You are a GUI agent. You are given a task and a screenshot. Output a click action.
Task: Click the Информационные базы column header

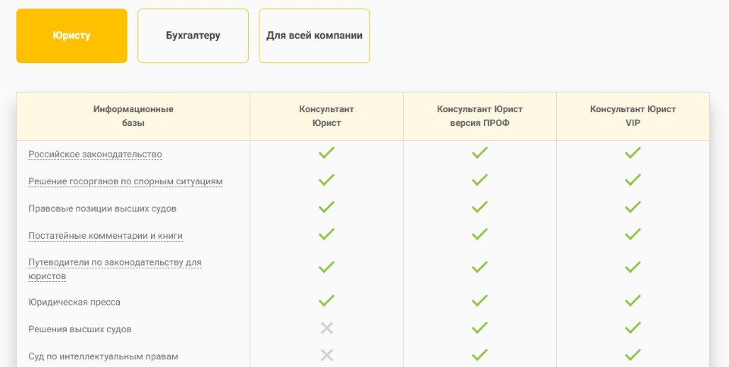pos(134,116)
